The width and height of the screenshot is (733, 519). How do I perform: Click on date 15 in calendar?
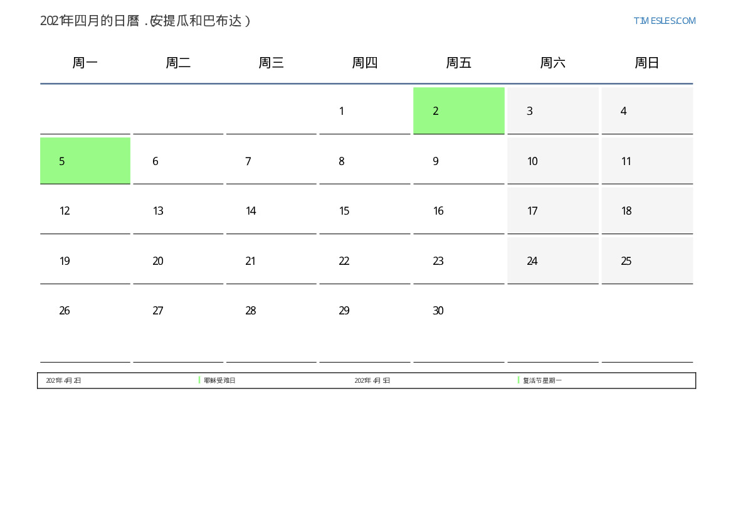pyautogui.click(x=344, y=211)
